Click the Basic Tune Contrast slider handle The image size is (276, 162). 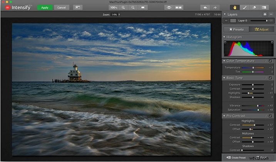pos(253,89)
